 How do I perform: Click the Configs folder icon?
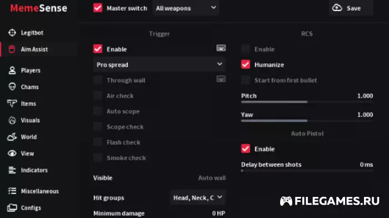(x=12, y=207)
